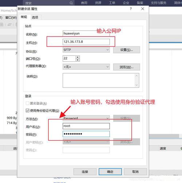
Task: Open the 方法 Password dropdown
Action: [x=86, y=118]
